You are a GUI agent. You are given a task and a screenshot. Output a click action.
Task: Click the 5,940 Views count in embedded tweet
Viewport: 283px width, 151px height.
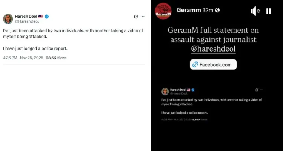(x=200, y=119)
